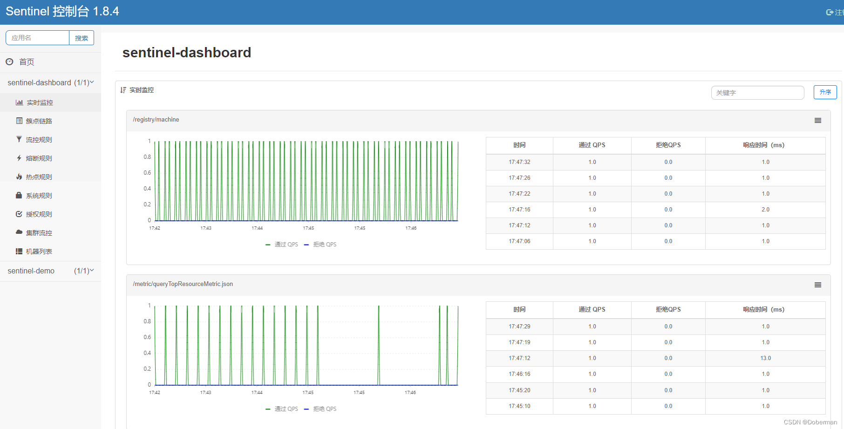This screenshot has height=429, width=844.
Task: Click the filter funnel icon for 流控规则
Action: coord(19,139)
